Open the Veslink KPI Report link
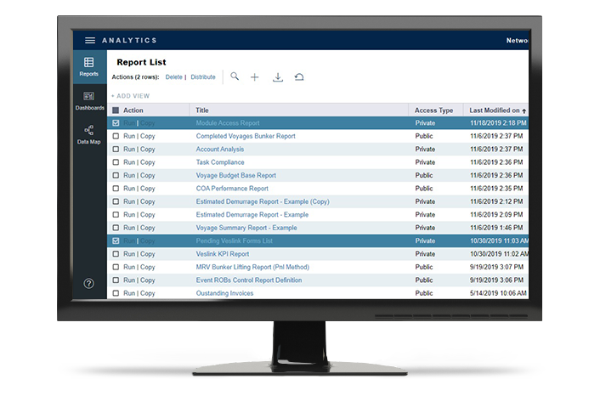The width and height of the screenshot is (600, 396). [223, 254]
